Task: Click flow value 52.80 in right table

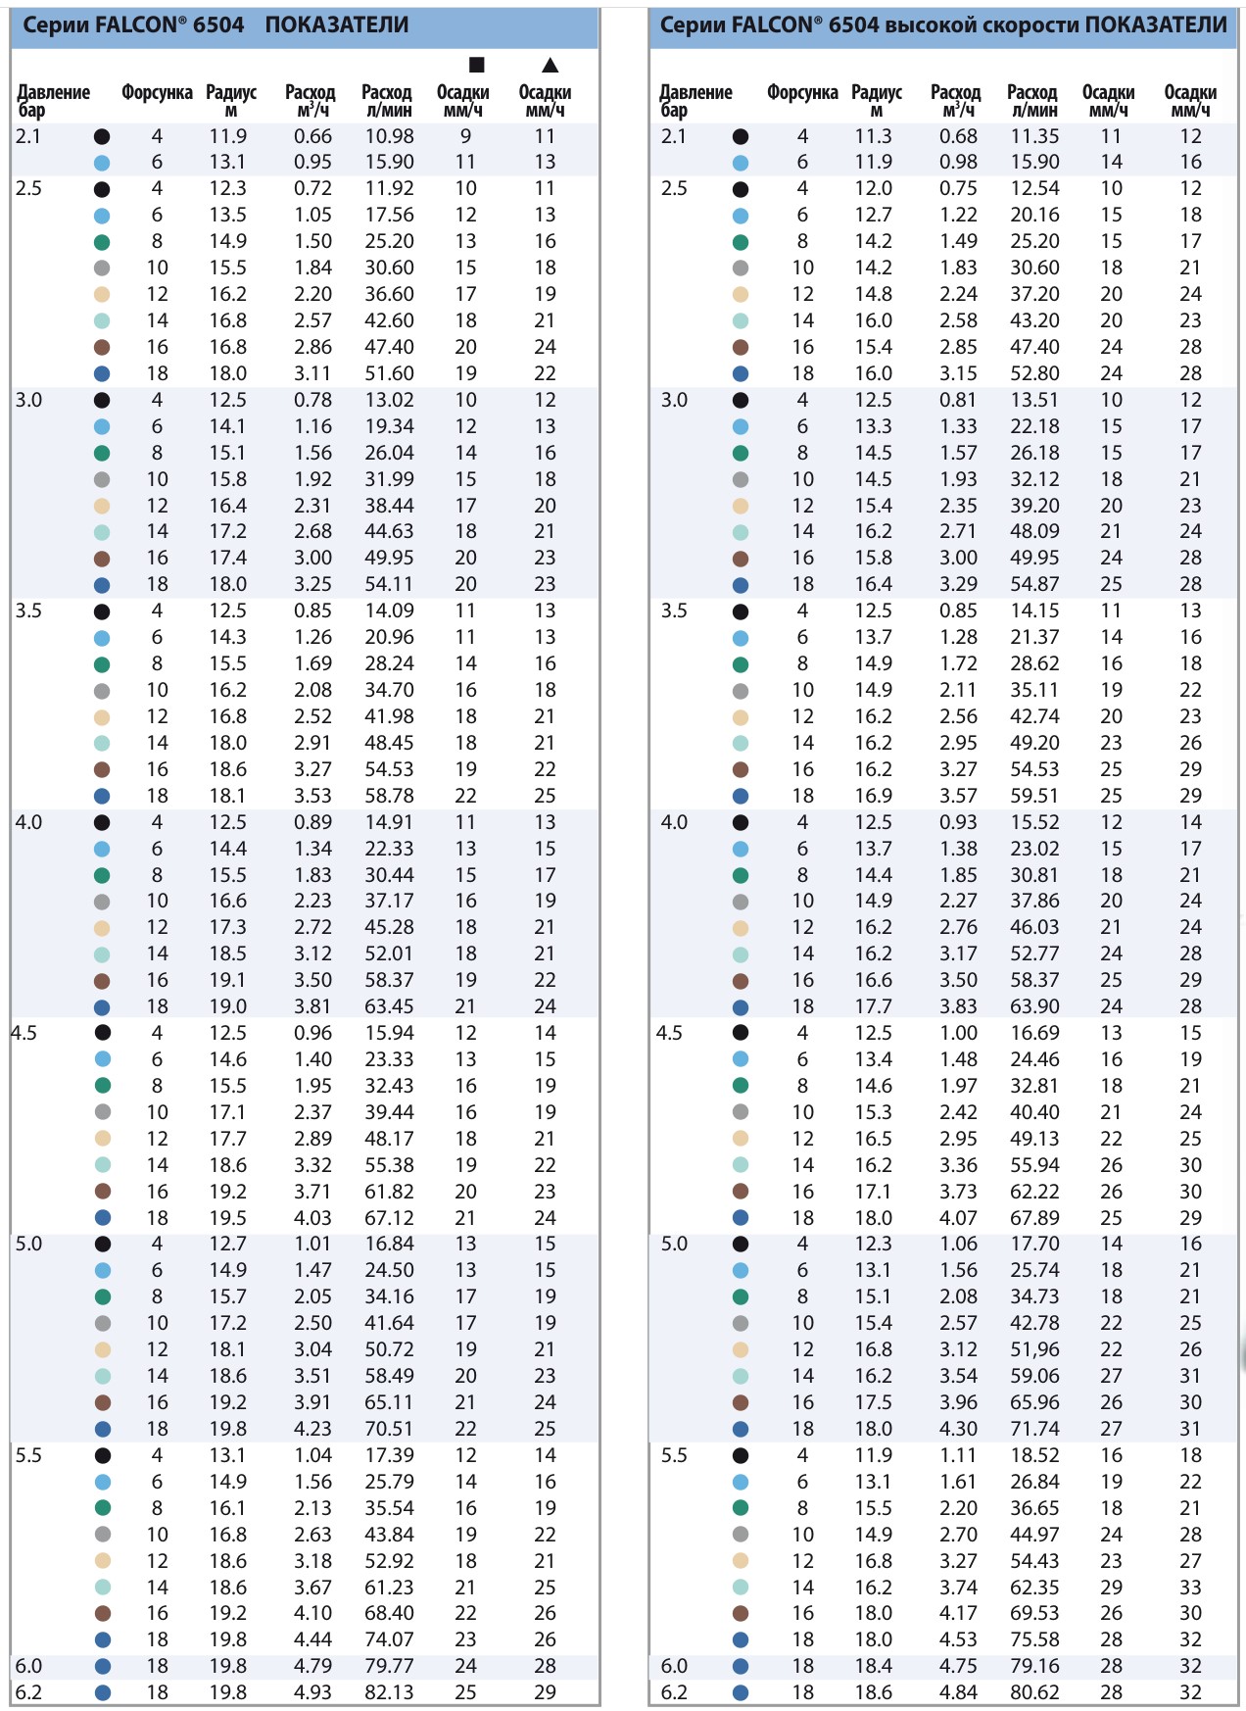Action: 1035,373
